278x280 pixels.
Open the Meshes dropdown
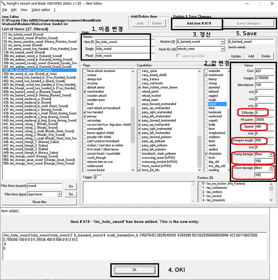pos(222,42)
